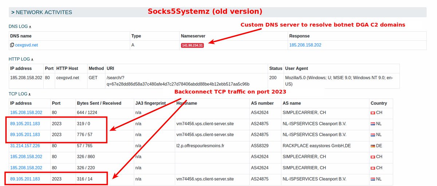
Task: Click the Bytes Sent / Received header
Action: (x=99, y=103)
